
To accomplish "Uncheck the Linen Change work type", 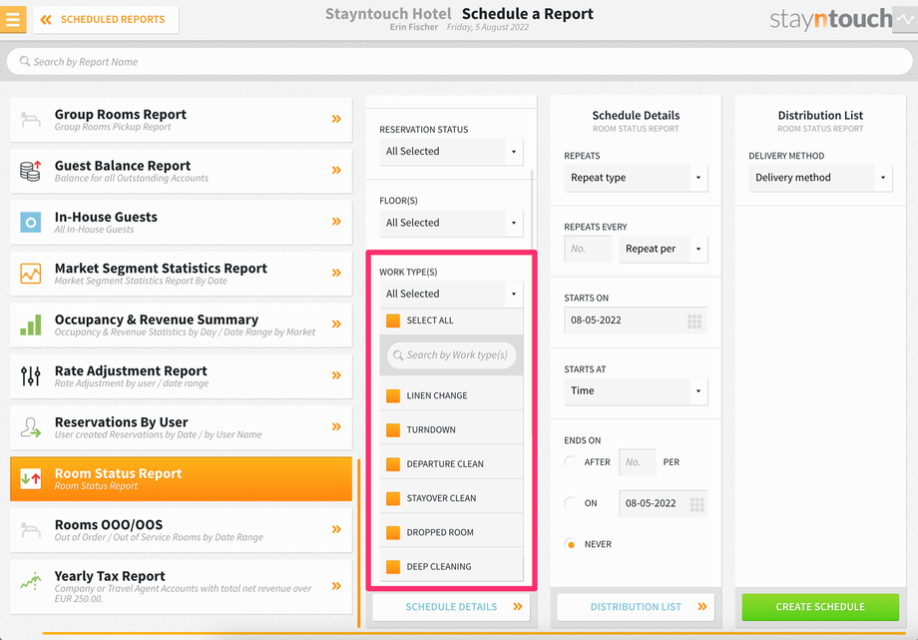I will point(393,395).
